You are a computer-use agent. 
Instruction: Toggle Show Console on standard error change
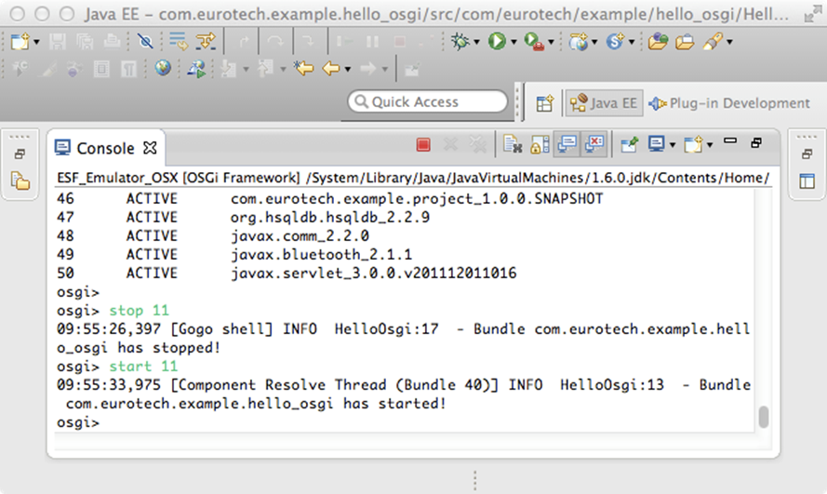[x=594, y=144]
